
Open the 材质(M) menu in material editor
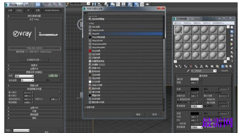(x=187, y=23)
